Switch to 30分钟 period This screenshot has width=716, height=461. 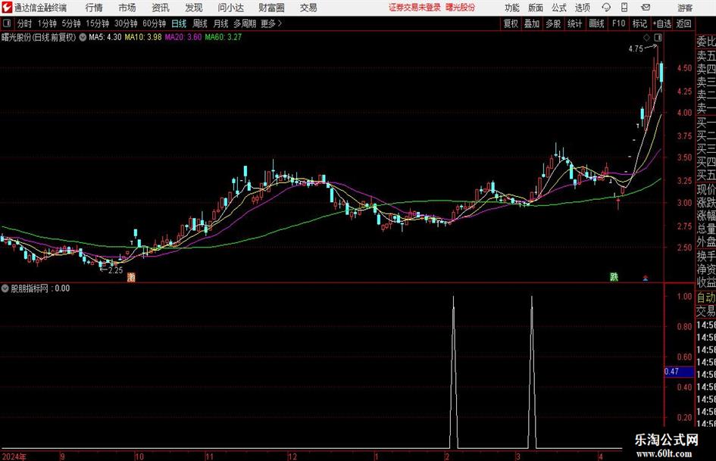(126, 23)
